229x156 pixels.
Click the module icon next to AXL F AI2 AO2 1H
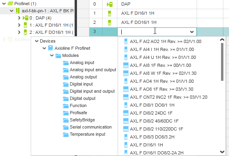[x=126, y=41]
